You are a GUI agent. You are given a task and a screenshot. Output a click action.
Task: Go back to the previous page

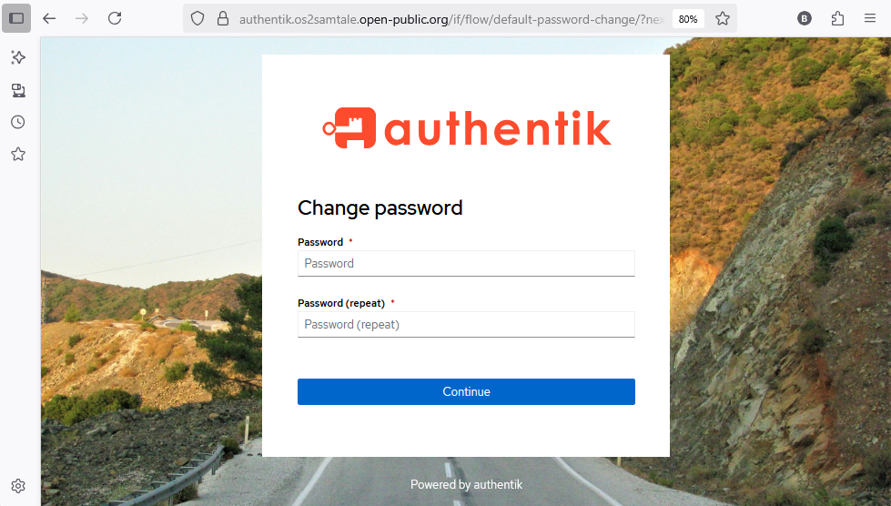49,19
